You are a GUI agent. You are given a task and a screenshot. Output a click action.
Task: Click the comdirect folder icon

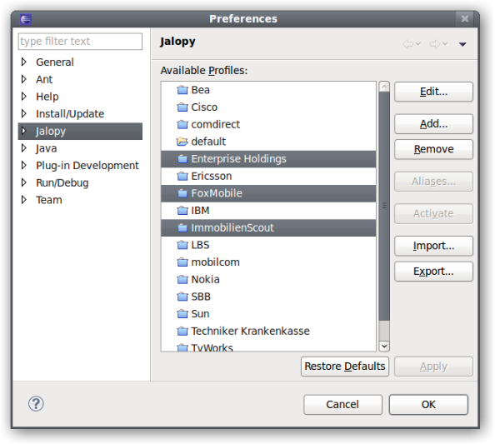point(182,125)
